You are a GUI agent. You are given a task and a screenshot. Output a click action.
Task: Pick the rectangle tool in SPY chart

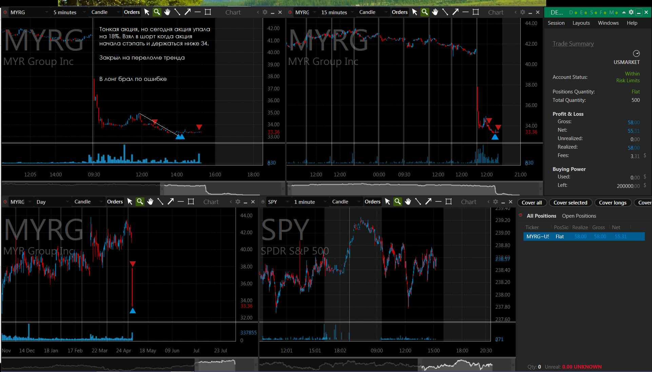pos(449,202)
